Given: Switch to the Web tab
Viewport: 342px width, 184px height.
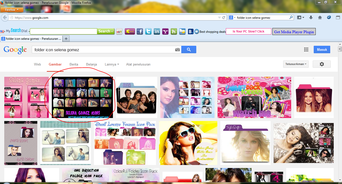Looking at the screenshot, I should (x=38, y=64).
